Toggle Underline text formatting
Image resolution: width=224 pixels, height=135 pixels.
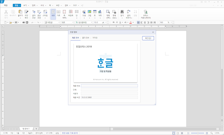[x=120, y=22]
